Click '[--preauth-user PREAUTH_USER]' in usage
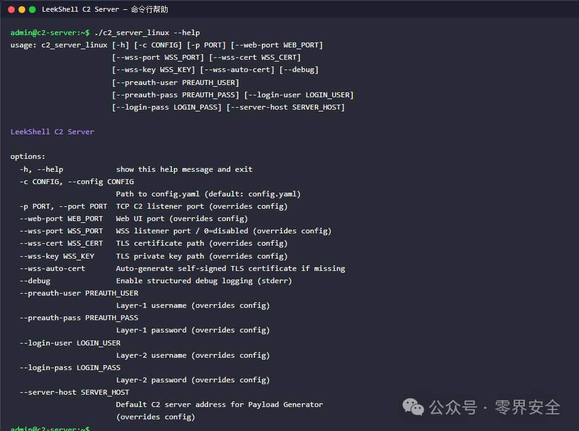 176,83
